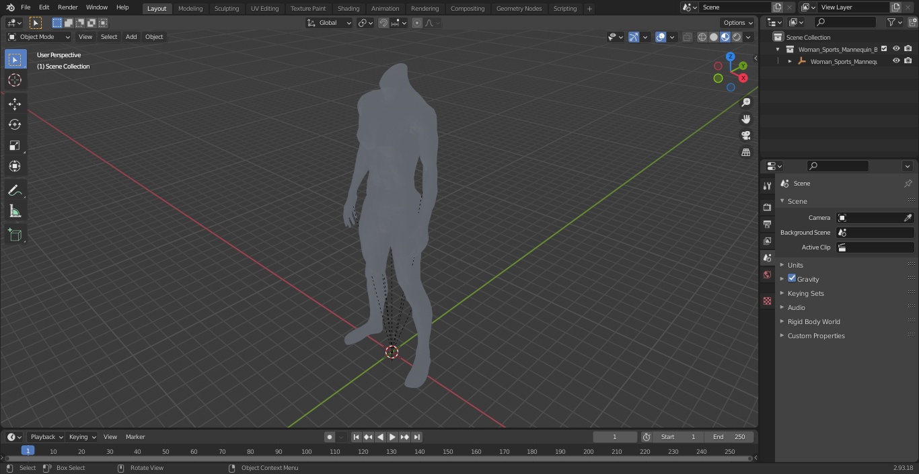Open the Output properties tab
The height and width of the screenshot is (474, 919).
tap(767, 224)
